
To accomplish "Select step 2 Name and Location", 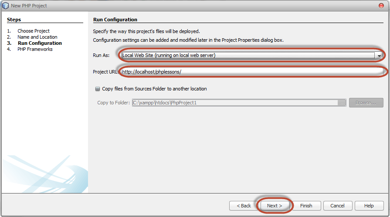I will [37, 37].
